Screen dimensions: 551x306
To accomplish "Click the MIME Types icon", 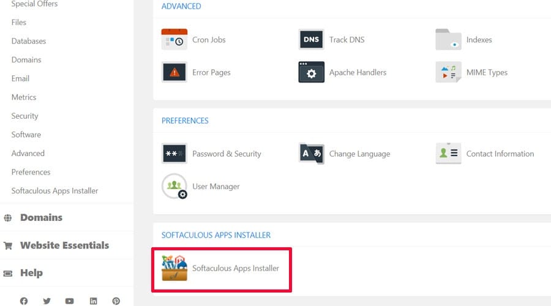I will click(448, 72).
